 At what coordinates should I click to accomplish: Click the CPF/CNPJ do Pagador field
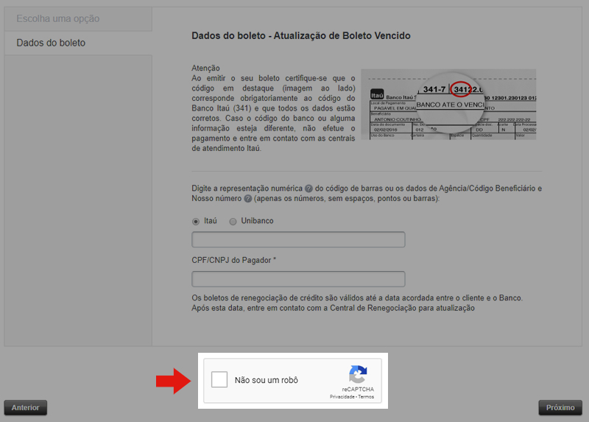[298, 279]
